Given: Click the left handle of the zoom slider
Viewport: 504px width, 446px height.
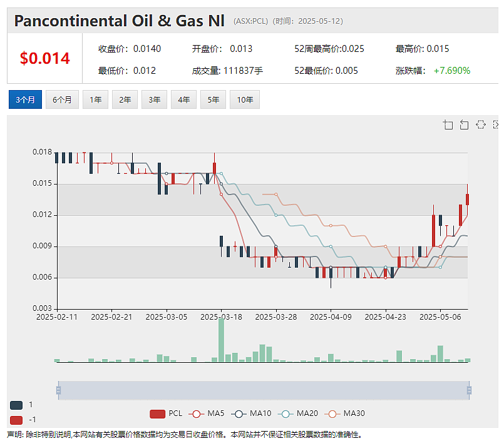Looking at the screenshot, I should pos(58,390).
